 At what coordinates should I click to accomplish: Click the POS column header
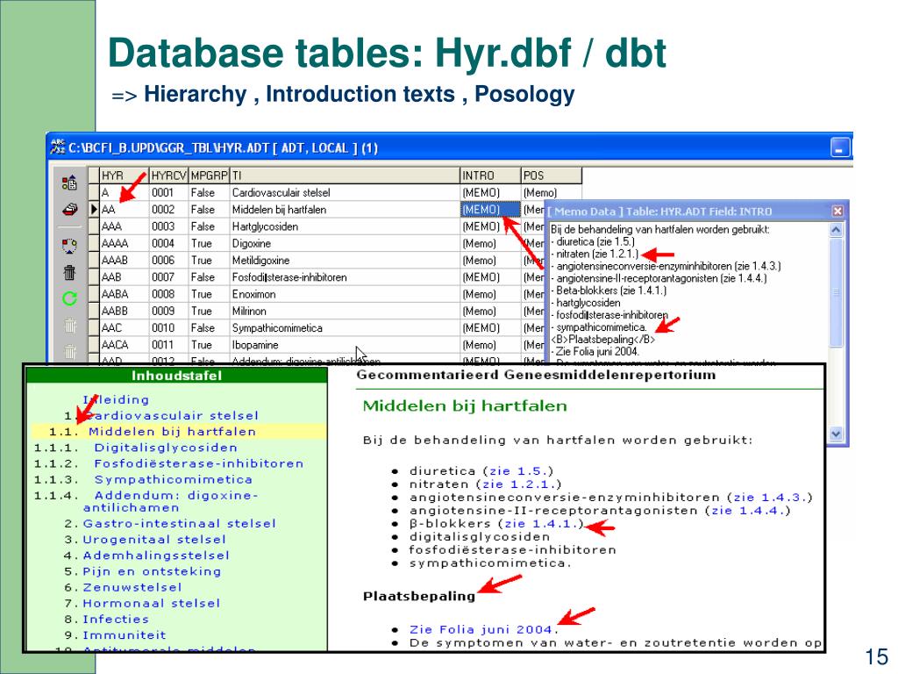(551, 176)
